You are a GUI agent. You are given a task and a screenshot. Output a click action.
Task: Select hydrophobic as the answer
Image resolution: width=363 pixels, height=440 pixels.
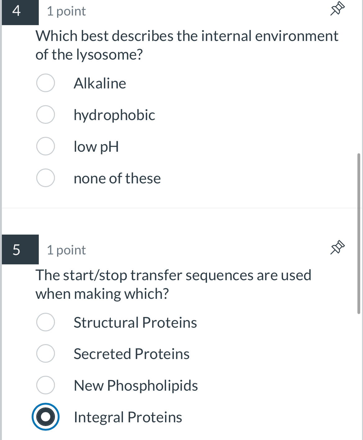(x=45, y=114)
